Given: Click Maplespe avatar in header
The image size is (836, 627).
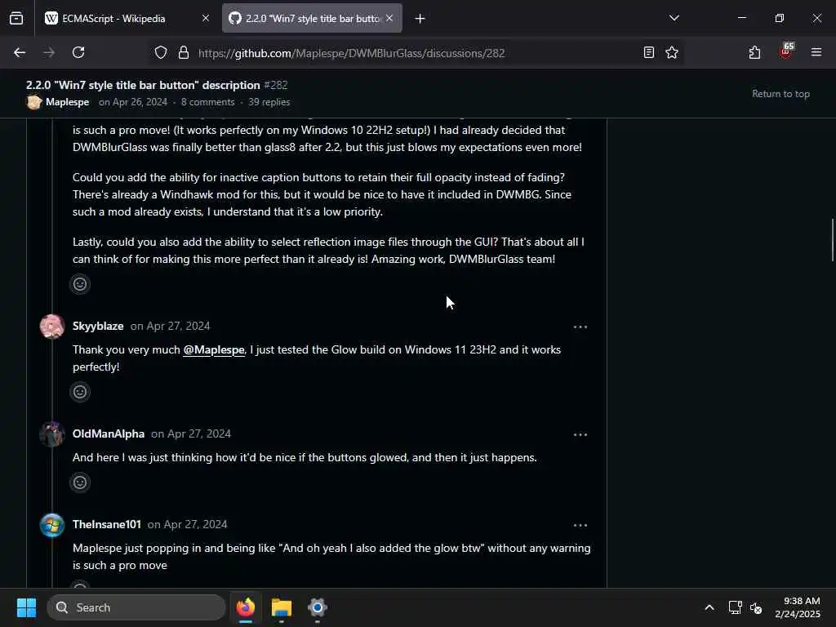Looking at the screenshot, I should (x=34, y=102).
